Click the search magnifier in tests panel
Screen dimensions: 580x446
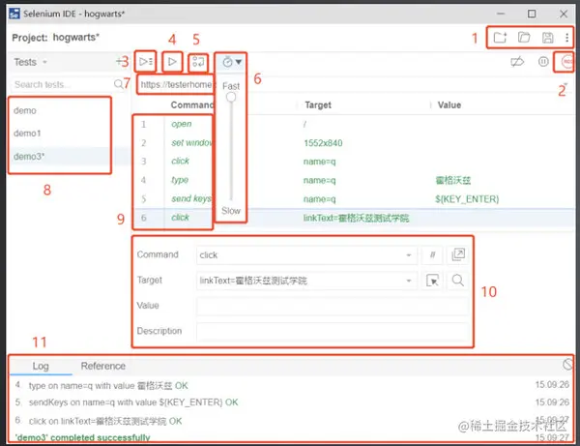[x=118, y=84]
